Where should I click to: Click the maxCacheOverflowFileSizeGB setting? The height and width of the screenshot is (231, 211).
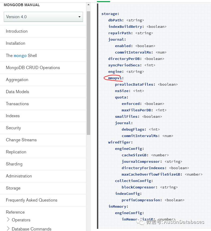tap(152, 175)
